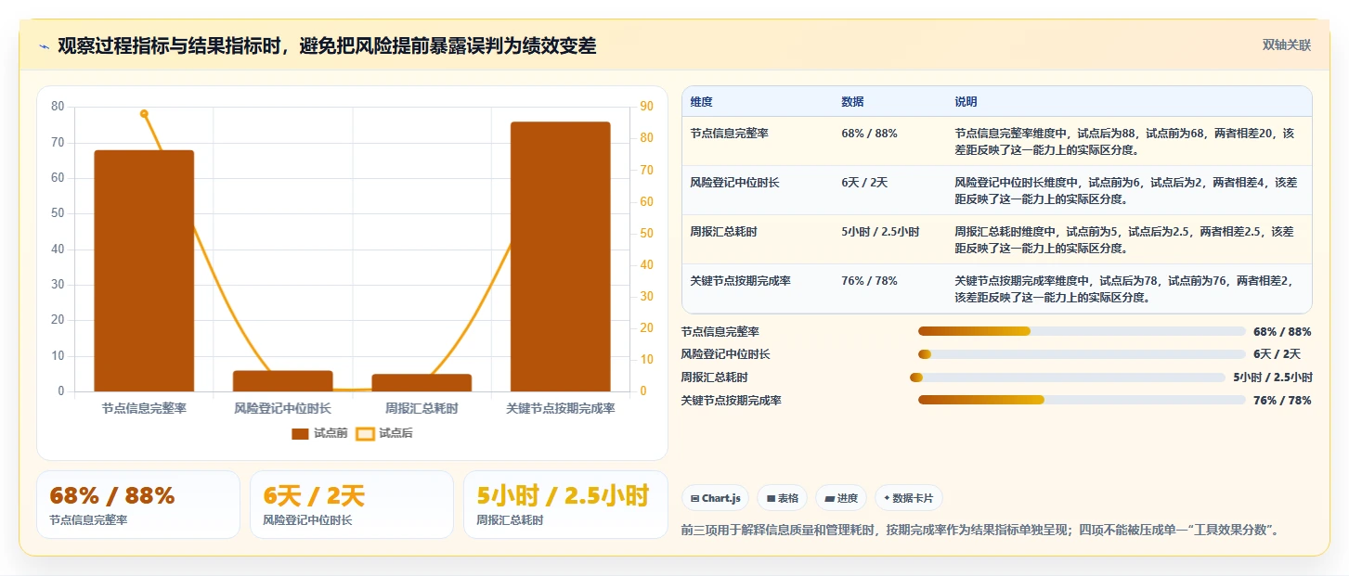Click the 风险登记中位时长 progress row label
The height and width of the screenshot is (576, 1349).
pos(725,354)
